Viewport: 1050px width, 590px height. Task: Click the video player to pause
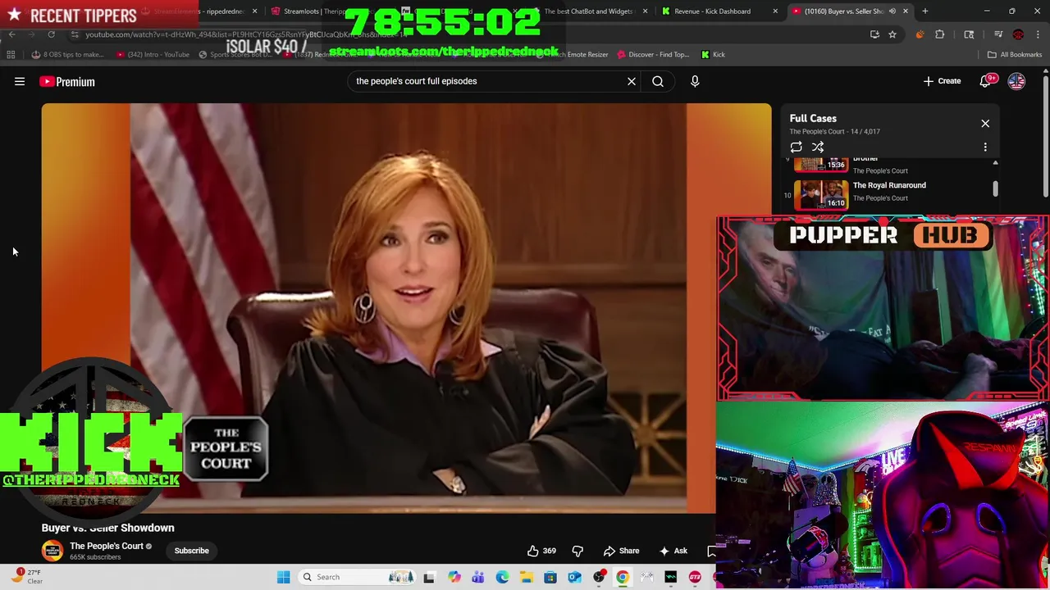click(406, 307)
